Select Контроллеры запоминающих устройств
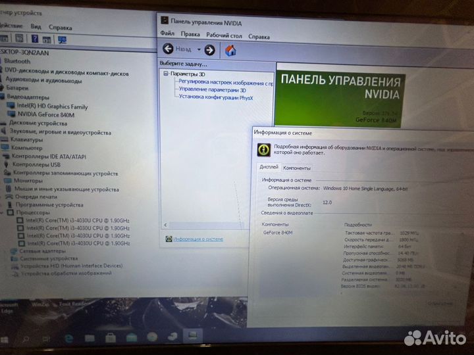Screen dimensions: 474x355 click(x=66, y=173)
